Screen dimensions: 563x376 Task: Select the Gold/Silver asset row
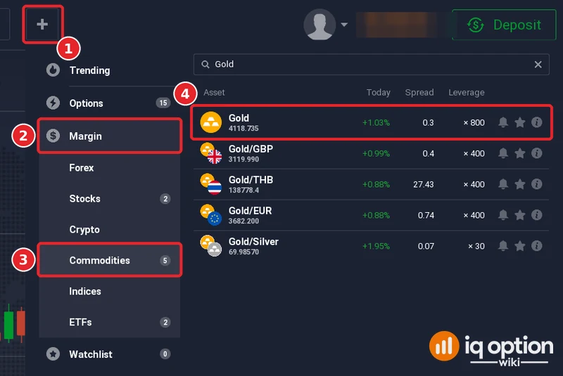click(x=372, y=246)
